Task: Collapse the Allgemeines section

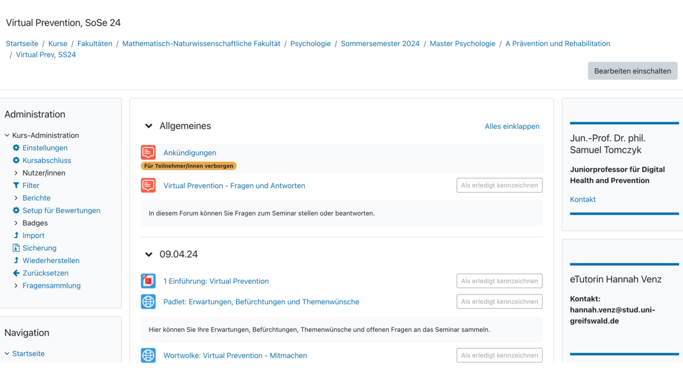Action: tap(149, 126)
